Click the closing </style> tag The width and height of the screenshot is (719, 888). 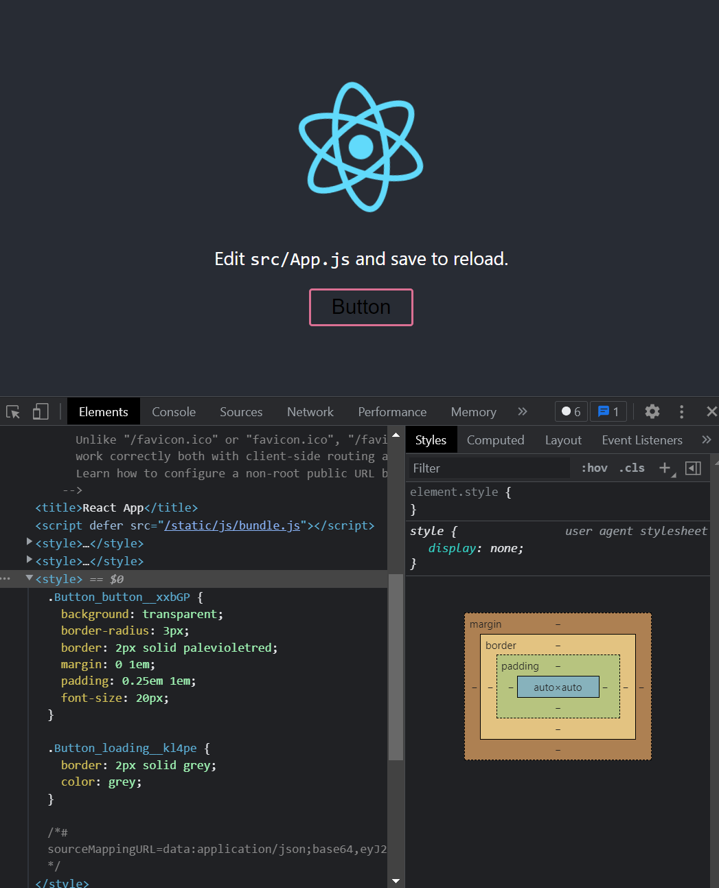(x=62, y=883)
